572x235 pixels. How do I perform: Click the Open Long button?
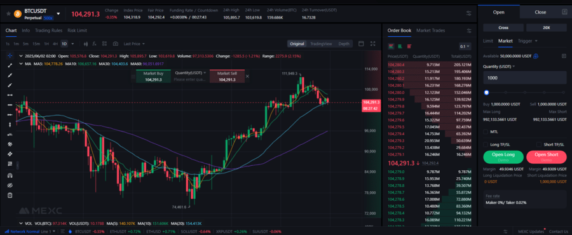click(503, 157)
